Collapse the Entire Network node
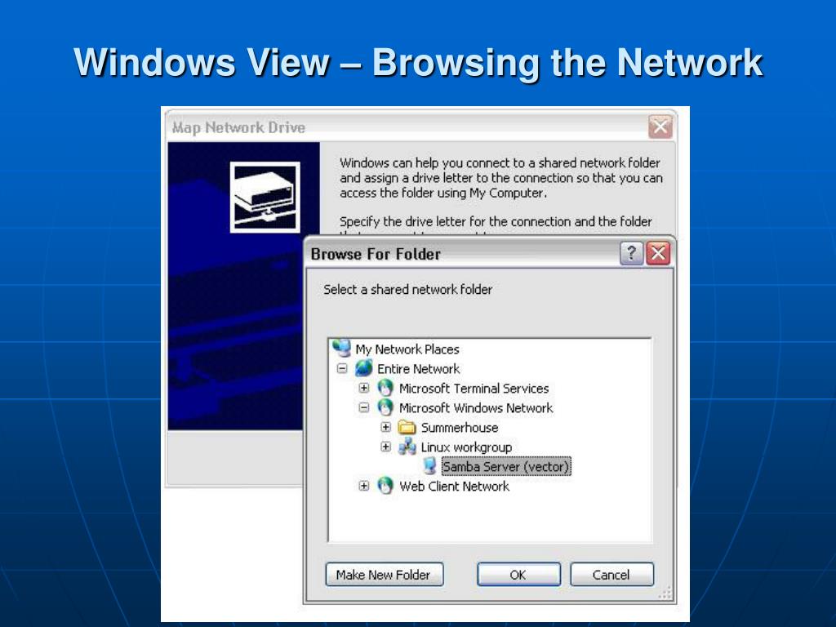836x627 pixels. tap(342, 368)
